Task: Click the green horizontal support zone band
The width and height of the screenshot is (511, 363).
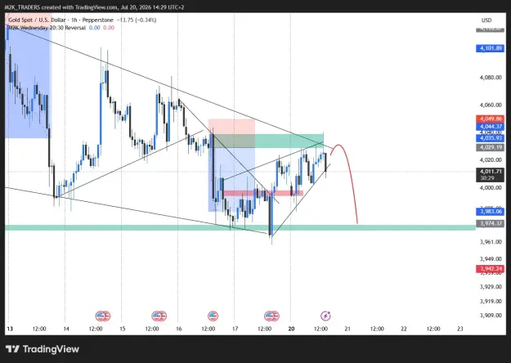Action: [240, 227]
